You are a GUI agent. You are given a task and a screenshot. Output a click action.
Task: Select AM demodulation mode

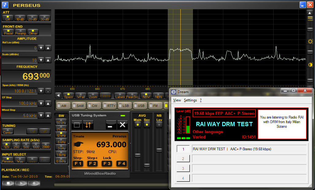click(x=63, y=106)
